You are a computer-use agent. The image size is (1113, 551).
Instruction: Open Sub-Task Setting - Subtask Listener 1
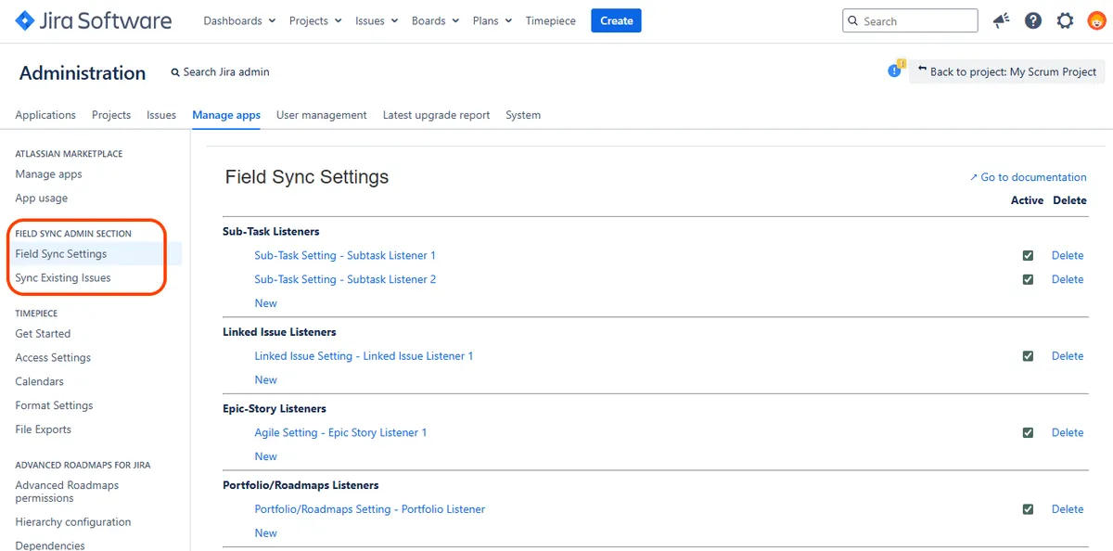(x=345, y=255)
